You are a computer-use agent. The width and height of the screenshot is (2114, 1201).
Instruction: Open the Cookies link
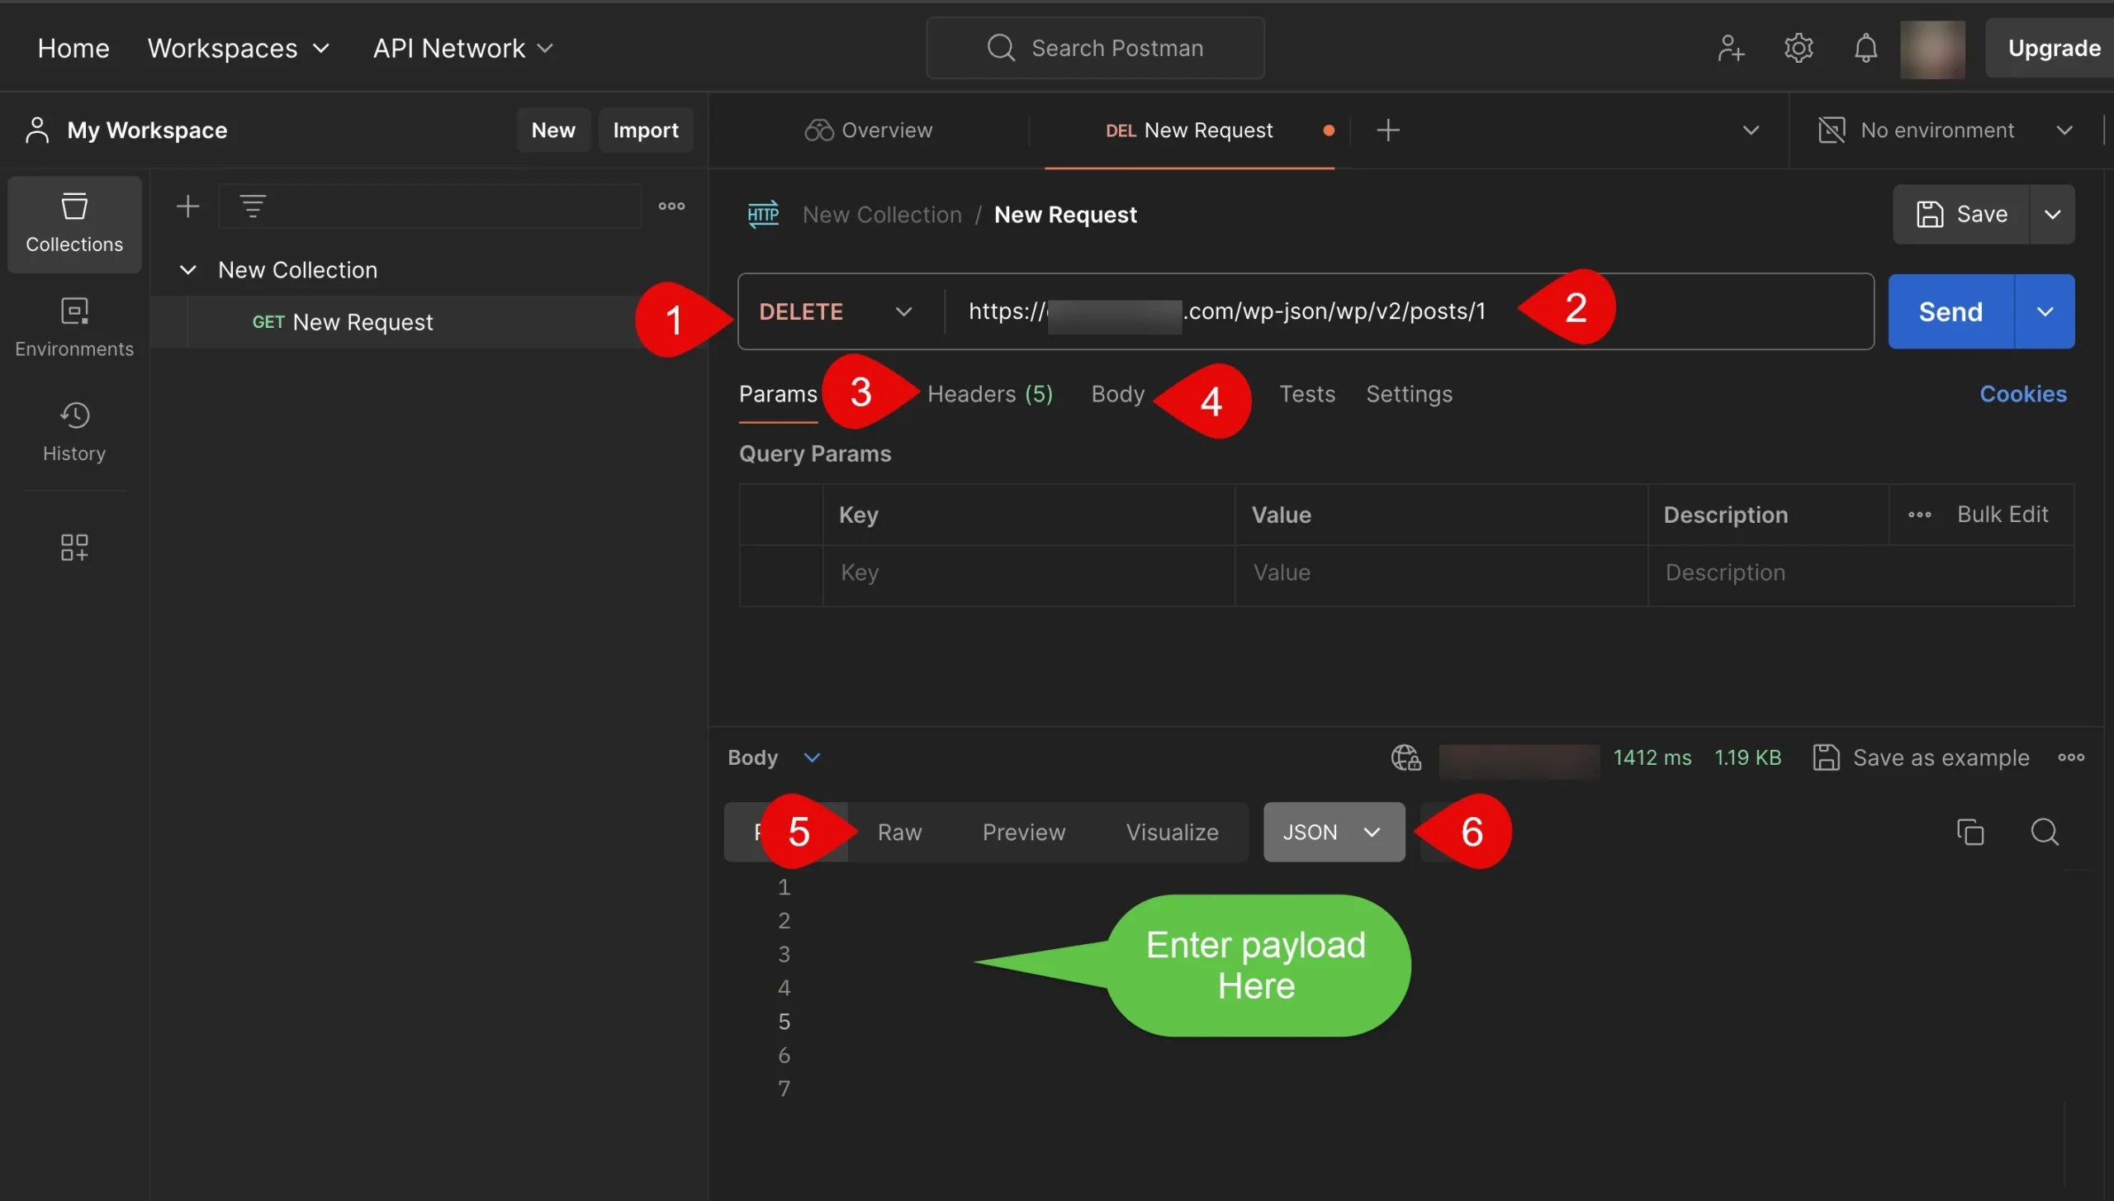2022,394
